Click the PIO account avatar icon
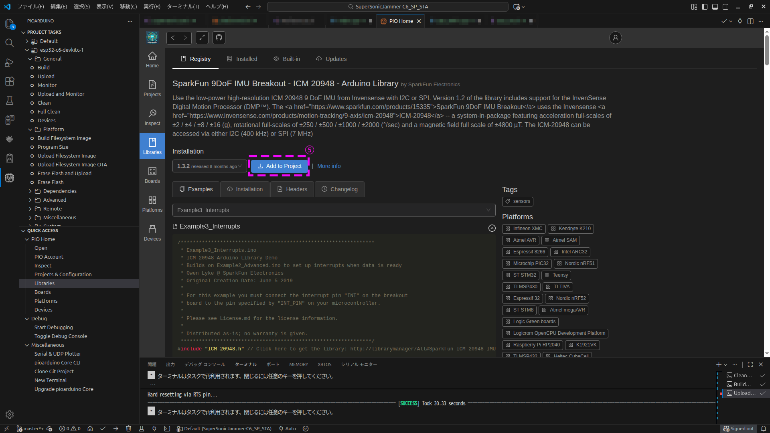Viewport: 770px width, 433px height. click(615, 38)
